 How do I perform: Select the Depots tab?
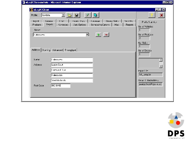pyautogui.click(x=50, y=25)
